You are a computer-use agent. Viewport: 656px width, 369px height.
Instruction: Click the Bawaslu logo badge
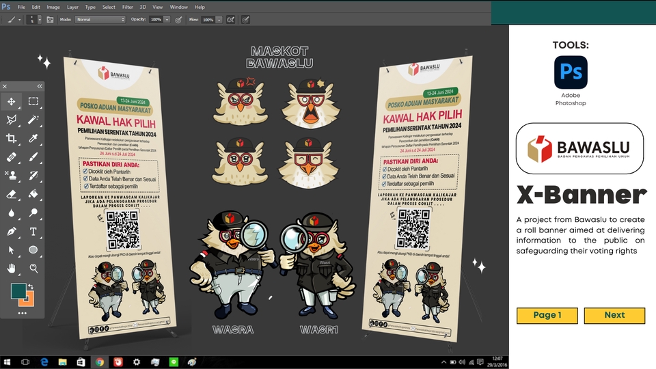click(580, 148)
